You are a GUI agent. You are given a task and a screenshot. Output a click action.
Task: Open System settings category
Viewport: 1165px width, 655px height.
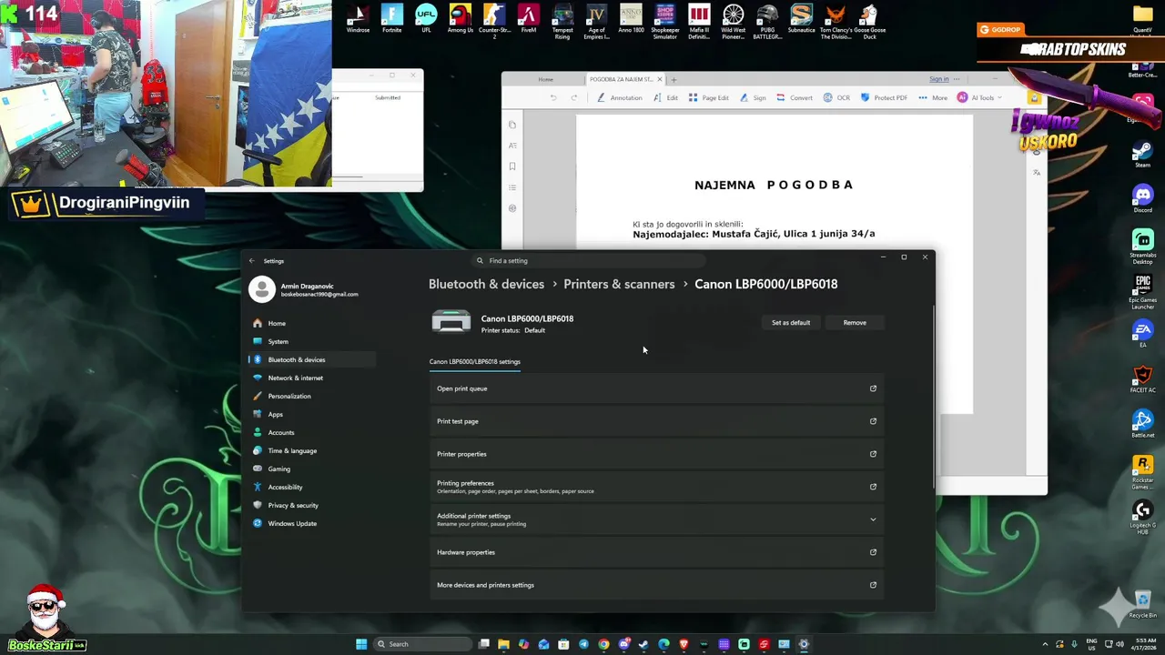[x=311, y=341]
